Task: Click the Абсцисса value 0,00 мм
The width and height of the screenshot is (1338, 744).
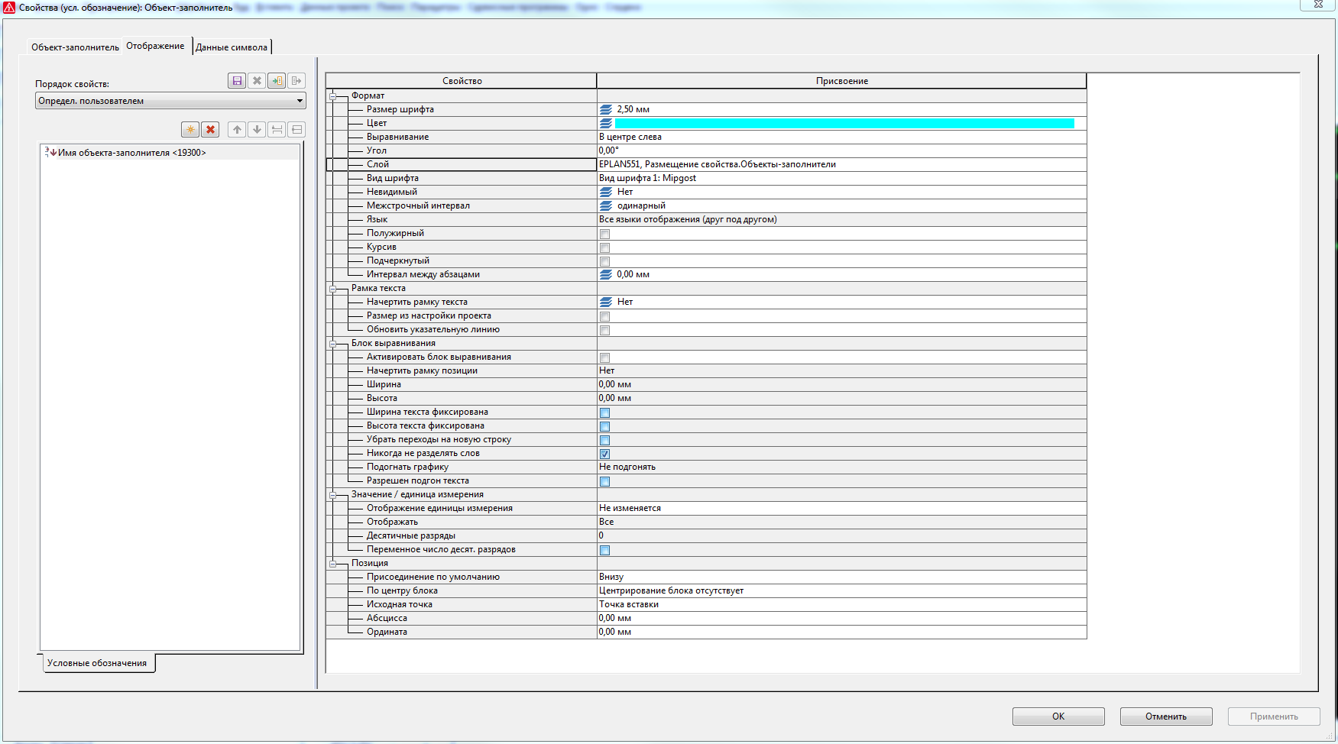Action: tap(841, 618)
